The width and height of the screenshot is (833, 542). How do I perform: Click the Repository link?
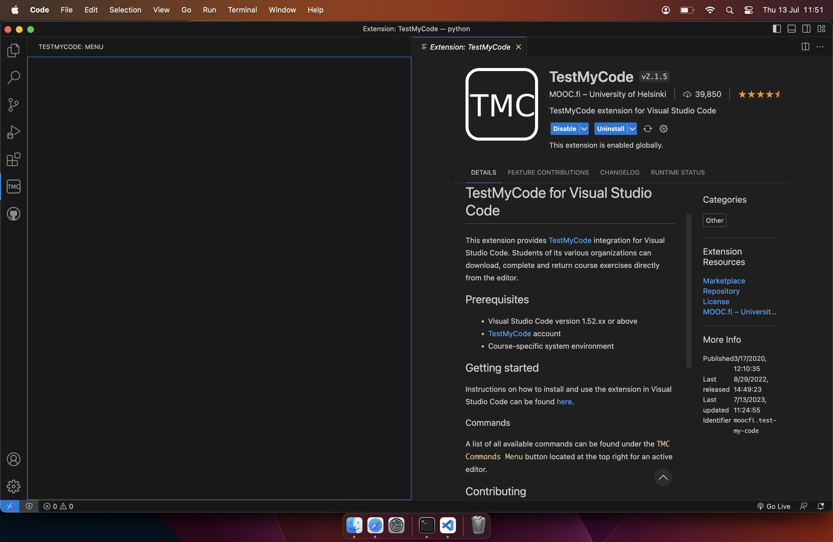(x=721, y=291)
